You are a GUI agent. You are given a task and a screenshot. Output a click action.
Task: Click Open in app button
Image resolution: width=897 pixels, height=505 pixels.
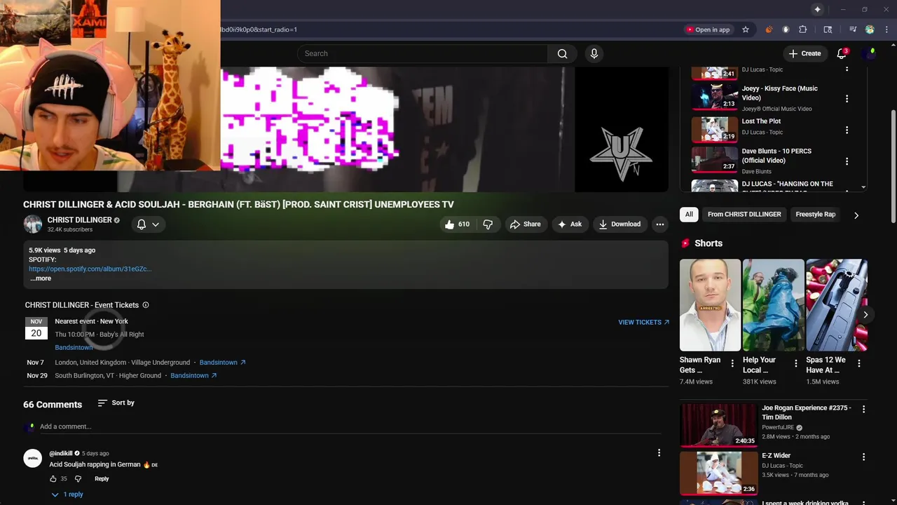click(x=708, y=29)
